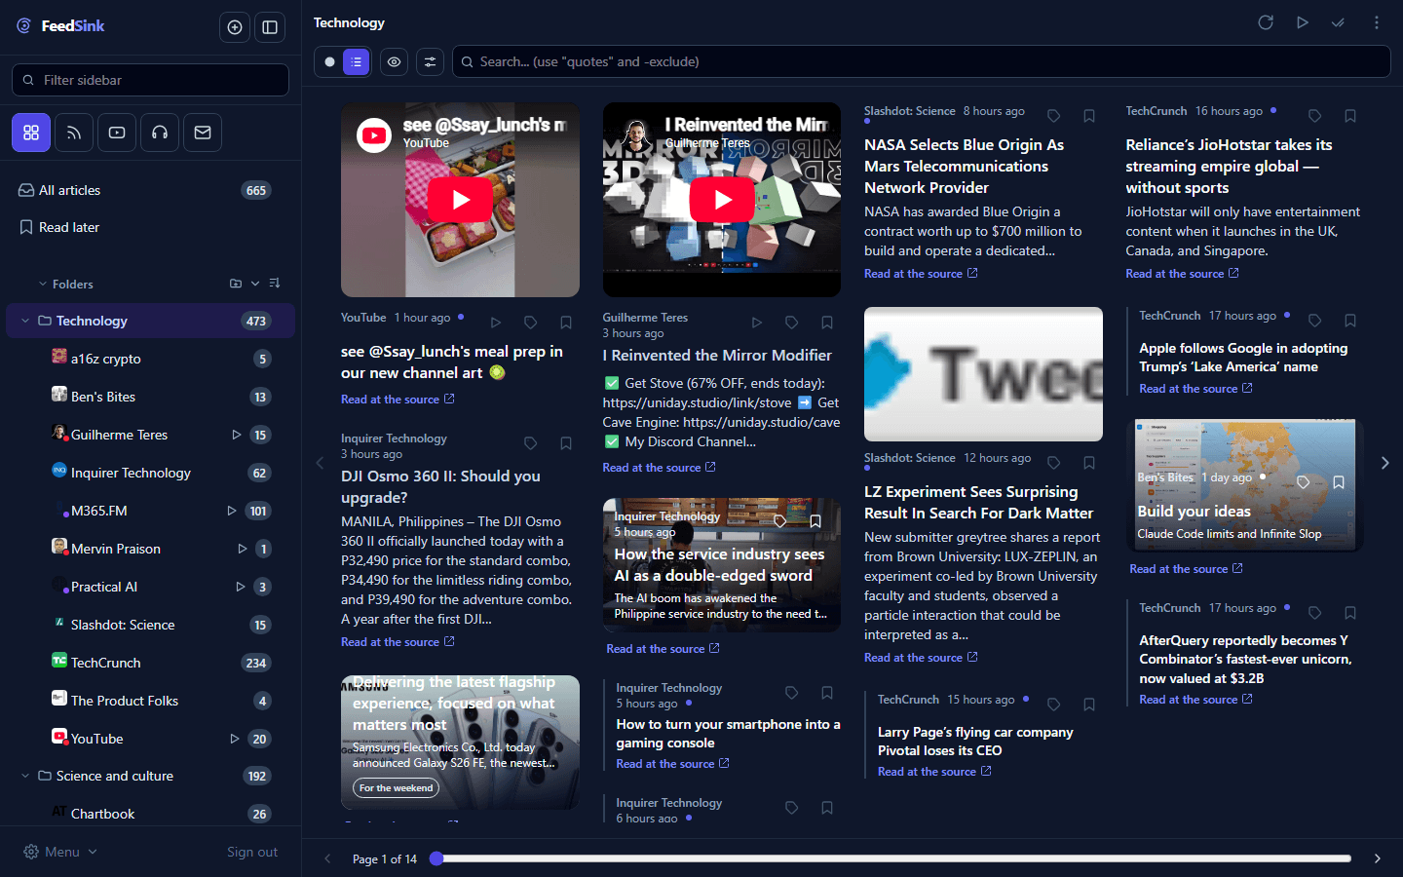Collapse the Science and culture folder
This screenshot has width=1403, height=877.
(x=24, y=776)
